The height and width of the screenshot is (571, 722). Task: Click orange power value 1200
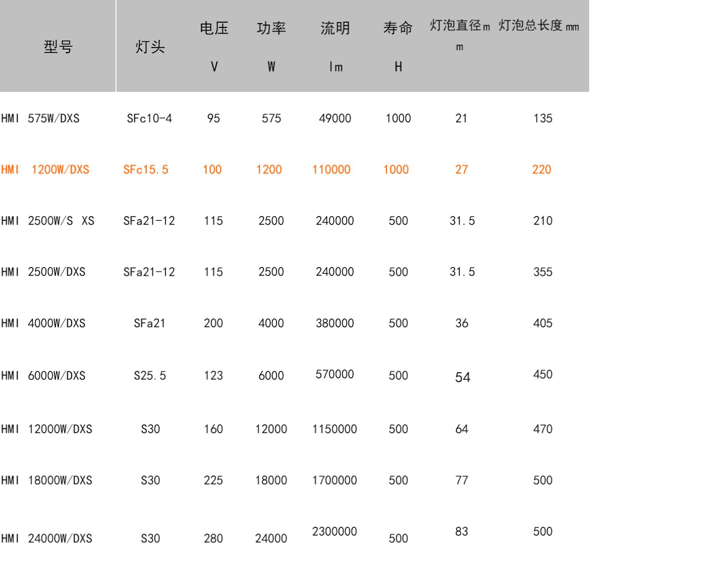coord(269,169)
